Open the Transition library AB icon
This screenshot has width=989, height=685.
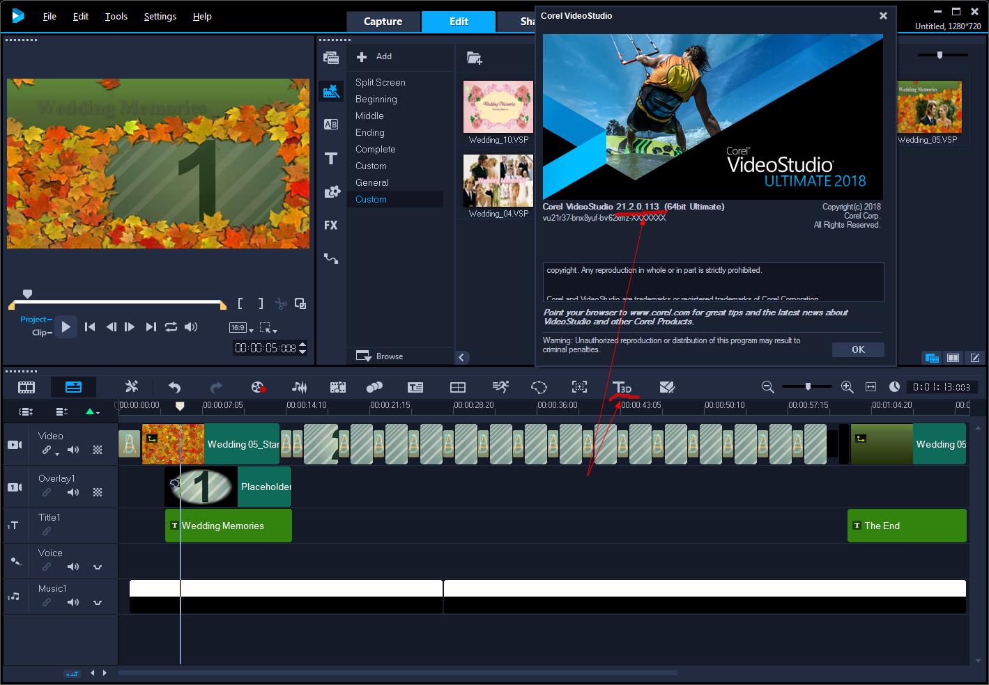click(331, 125)
